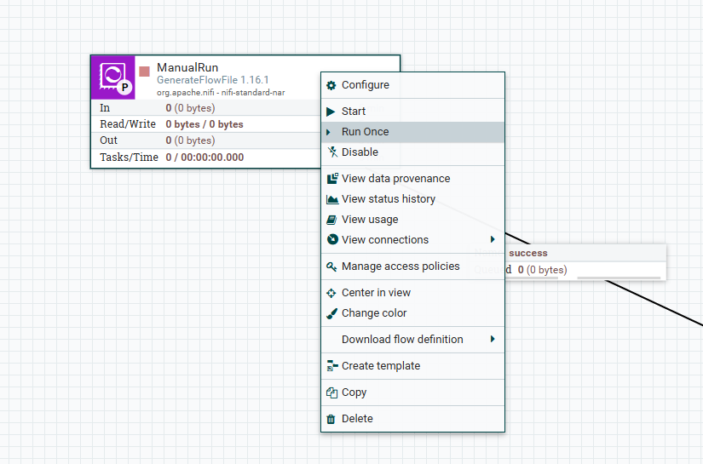
Task: Select Run Once menu entry
Action: 413,132
